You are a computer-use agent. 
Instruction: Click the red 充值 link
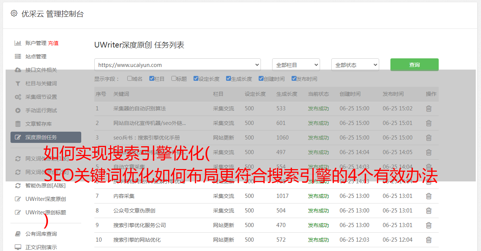coord(53,43)
